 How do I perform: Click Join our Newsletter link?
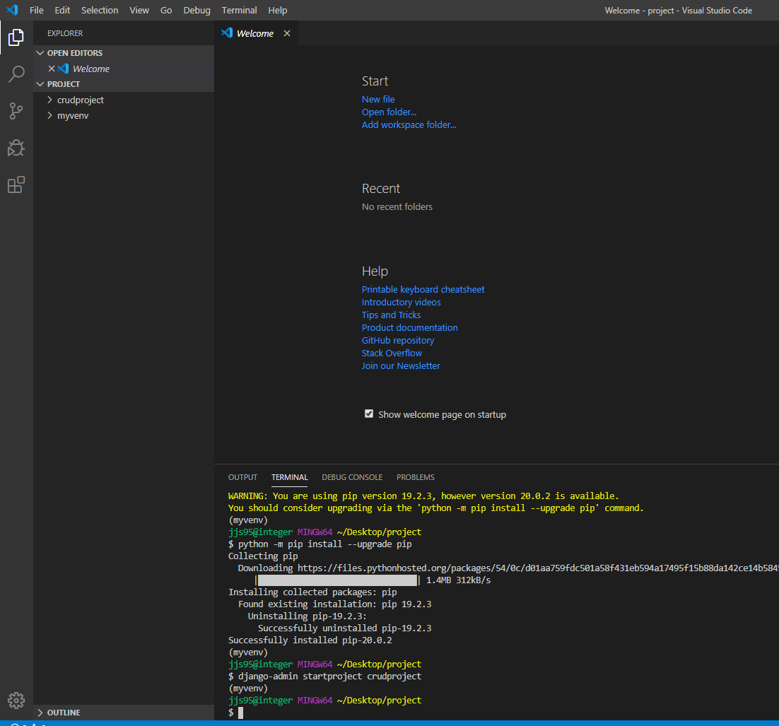point(400,365)
